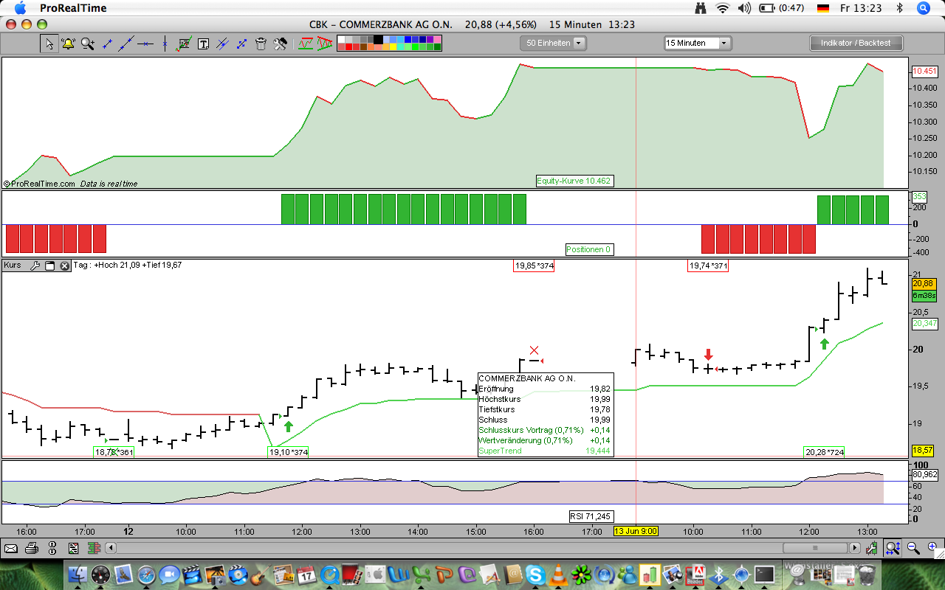The width and height of the screenshot is (945, 590).
Task: Click the Indikator / Backtest button
Action: click(x=856, y=43)
